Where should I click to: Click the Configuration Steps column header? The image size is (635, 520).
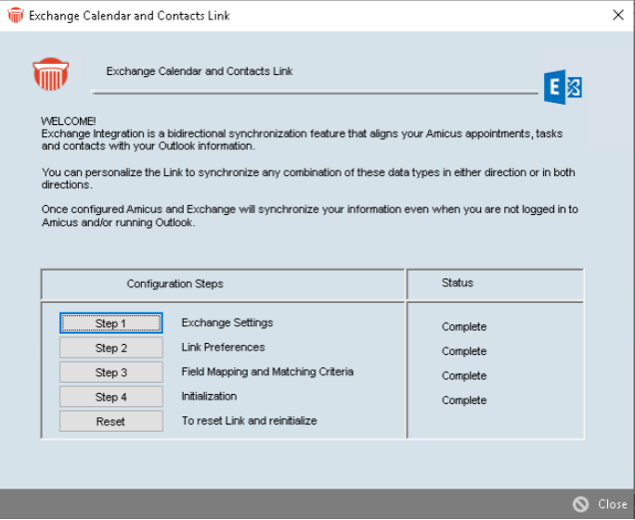pyautogui.click(x=175, y=284)
